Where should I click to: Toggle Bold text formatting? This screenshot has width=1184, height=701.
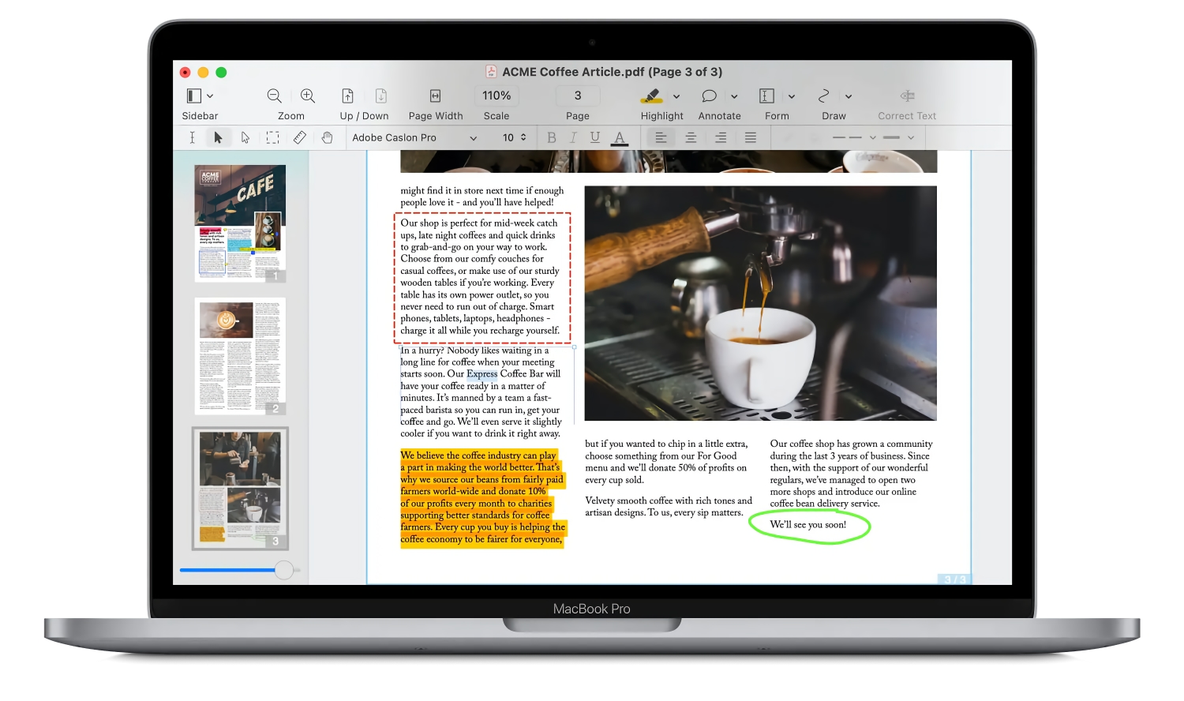(x=552, y=137)
